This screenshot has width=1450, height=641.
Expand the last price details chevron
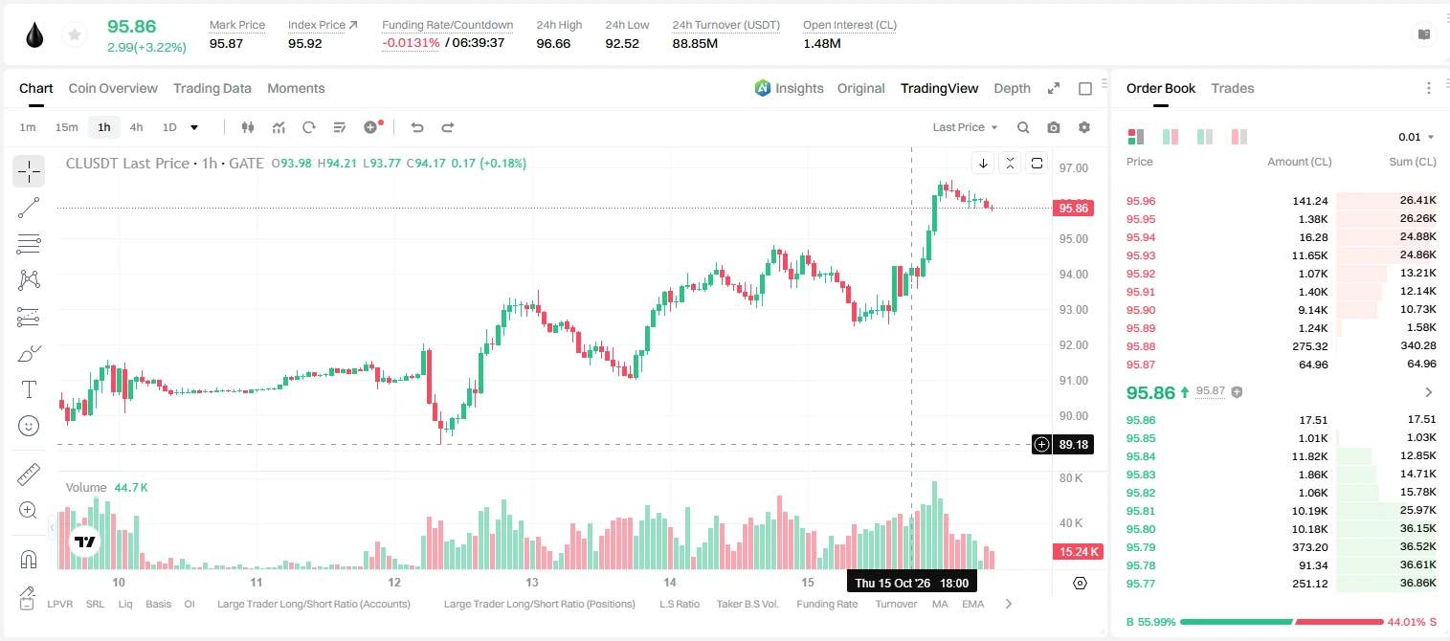[1429, 392]
